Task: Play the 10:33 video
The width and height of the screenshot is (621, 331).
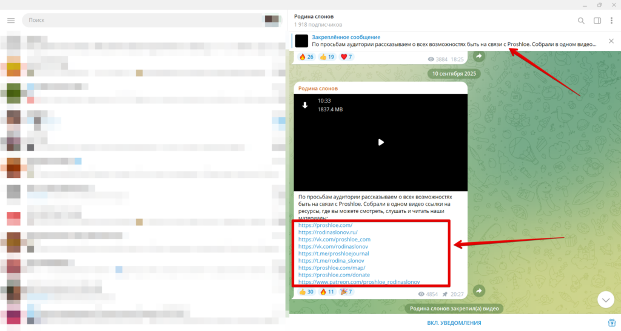Action: coord(381,142)
